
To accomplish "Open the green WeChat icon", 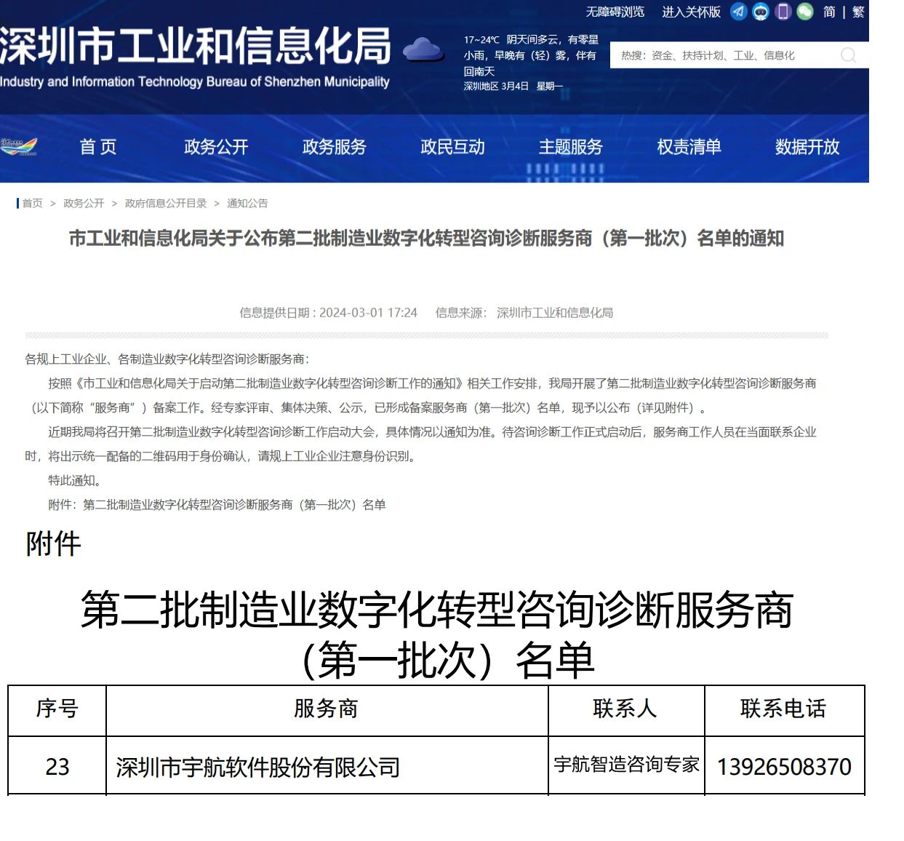I will (804, 12).
